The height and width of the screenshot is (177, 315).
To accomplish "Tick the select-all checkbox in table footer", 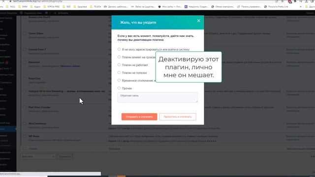I will coord(25,148).
